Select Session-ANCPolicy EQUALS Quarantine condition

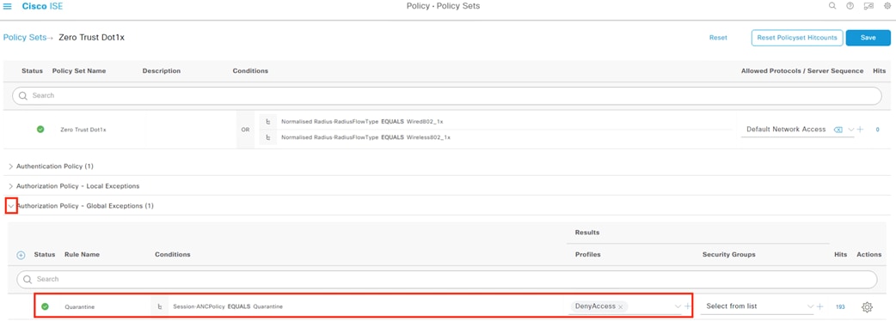point(228,306)
